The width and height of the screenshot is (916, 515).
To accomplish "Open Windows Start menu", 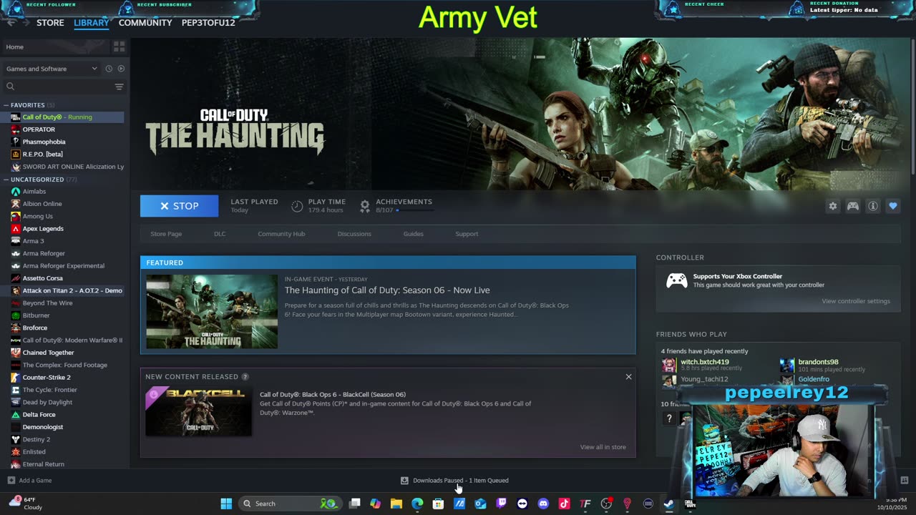I will (226, 504).
